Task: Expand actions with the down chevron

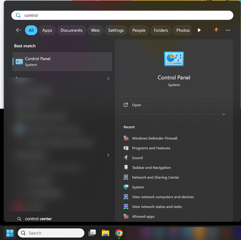Action: point(224,114)
